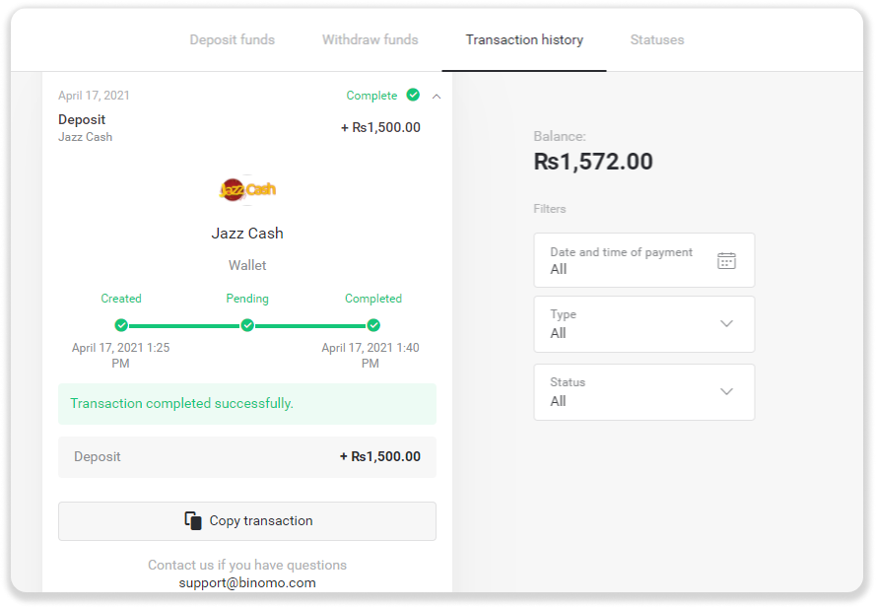
Task: Click the Transaction completed successfully banner
Action: [x=247, y=404]
